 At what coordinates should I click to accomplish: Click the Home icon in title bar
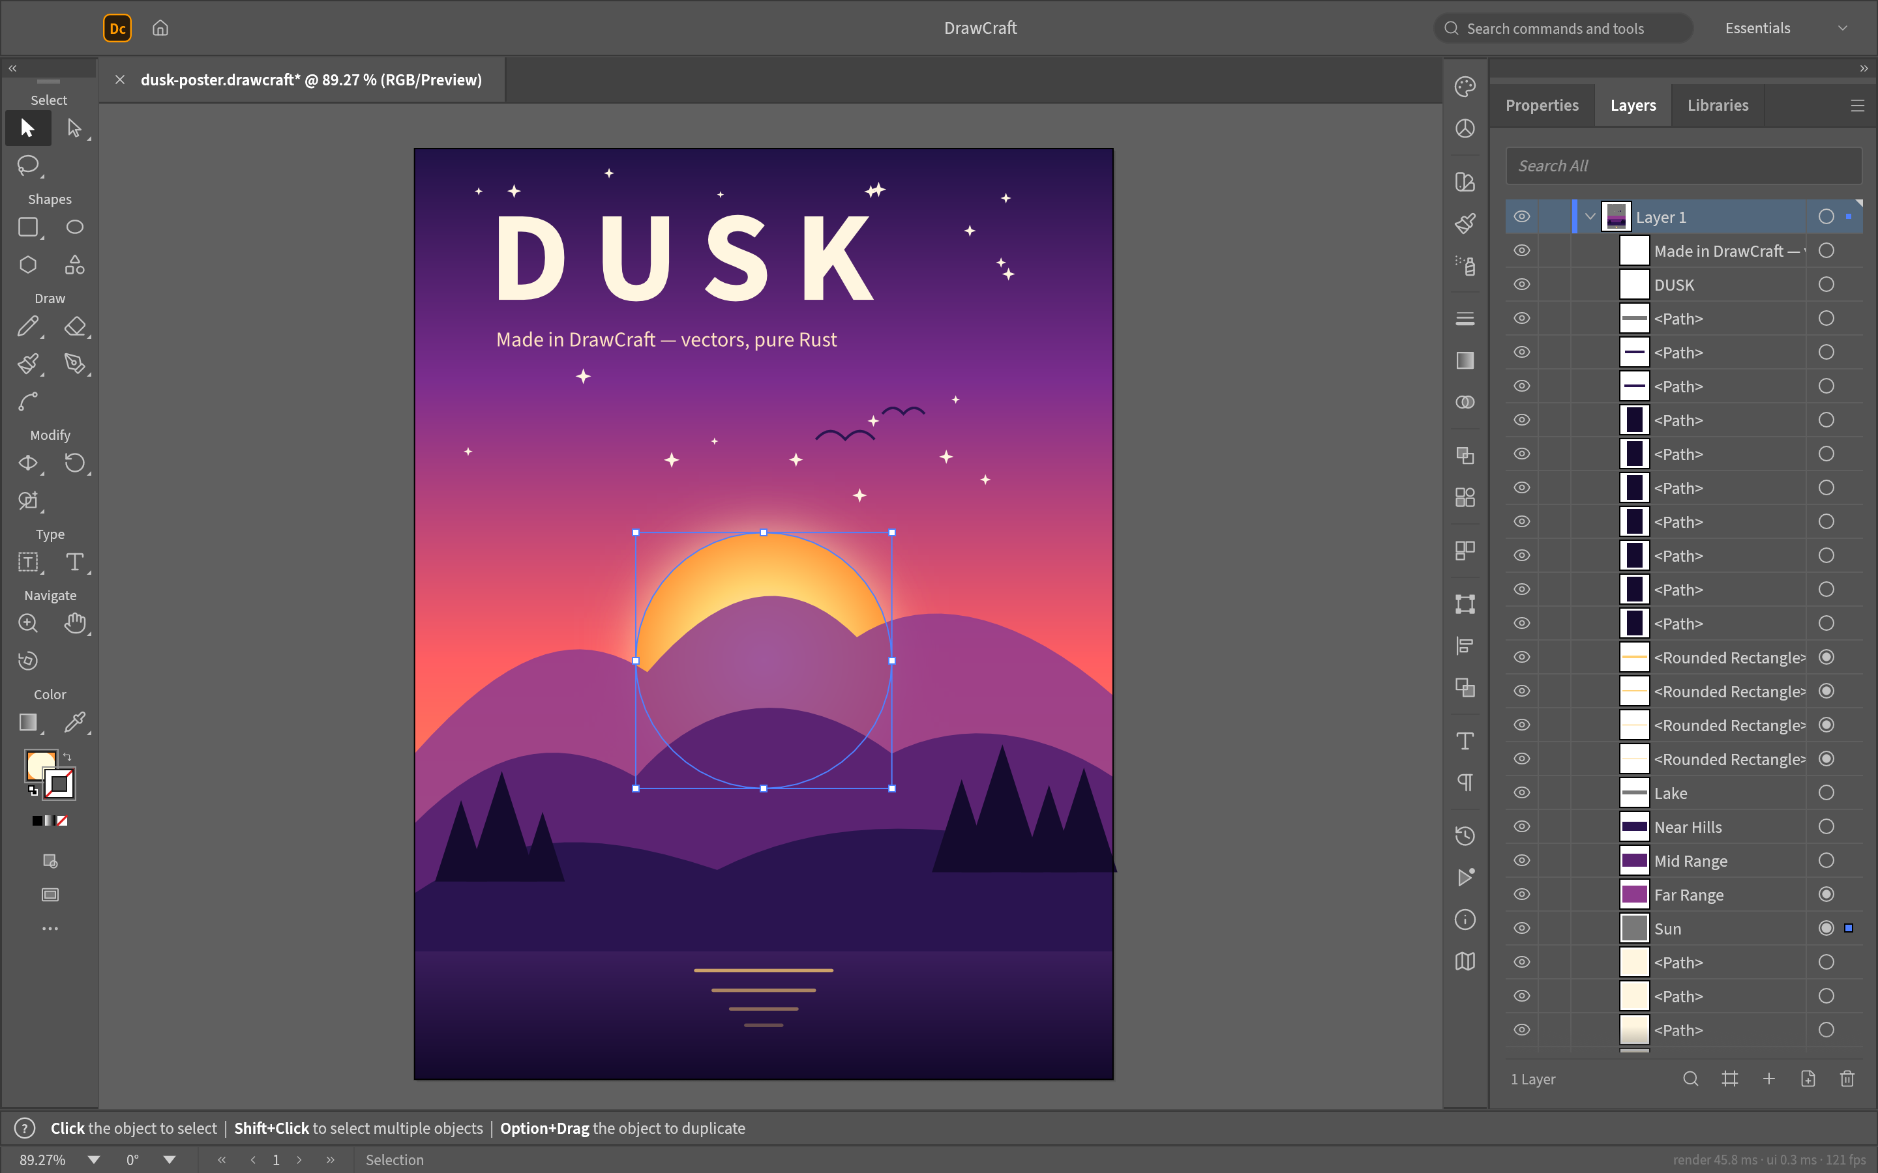click(160, 28)
